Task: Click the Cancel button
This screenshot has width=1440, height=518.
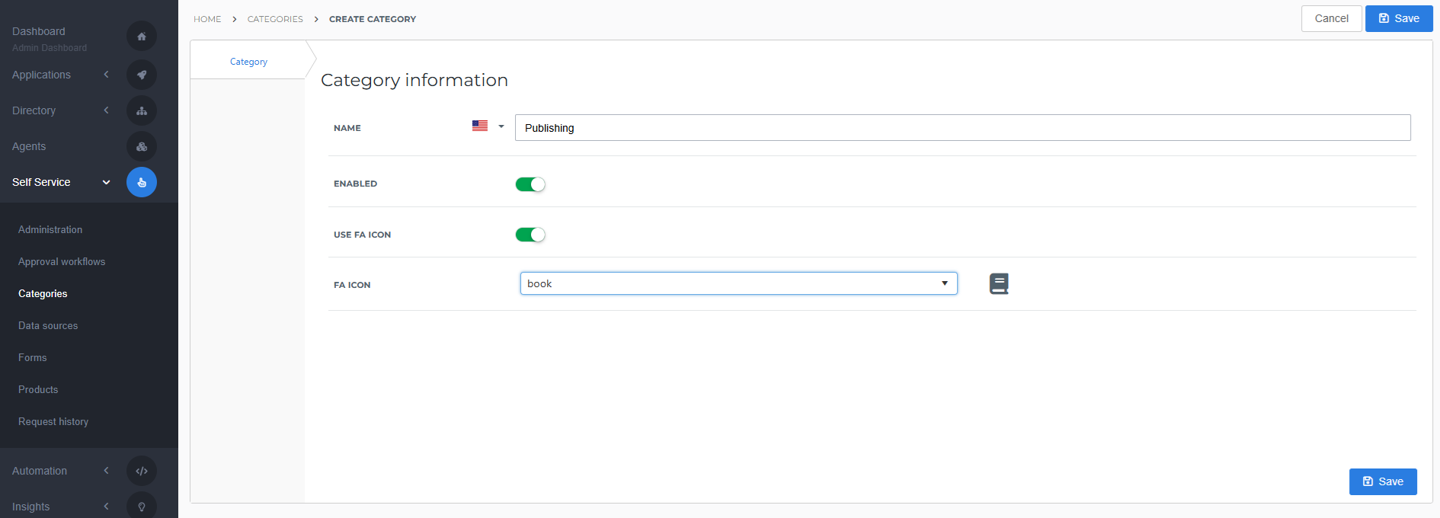Action: coord(1331,18)
